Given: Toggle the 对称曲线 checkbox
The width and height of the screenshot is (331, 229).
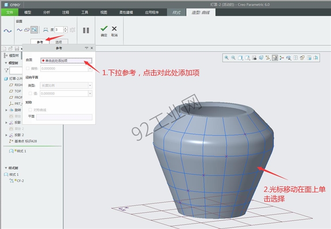Looking at the screenshot, I should pos(30,110).
